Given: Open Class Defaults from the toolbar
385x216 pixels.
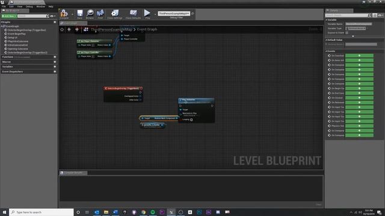Looking at the screenshot, I should coord(134,13).
